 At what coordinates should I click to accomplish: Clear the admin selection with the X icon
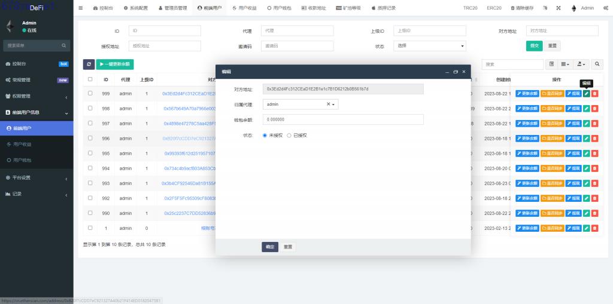tap(328, 104)
